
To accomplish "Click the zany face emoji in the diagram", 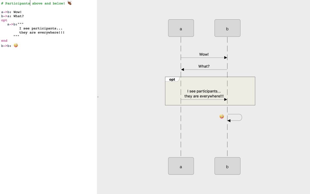I will coord(222,116).
